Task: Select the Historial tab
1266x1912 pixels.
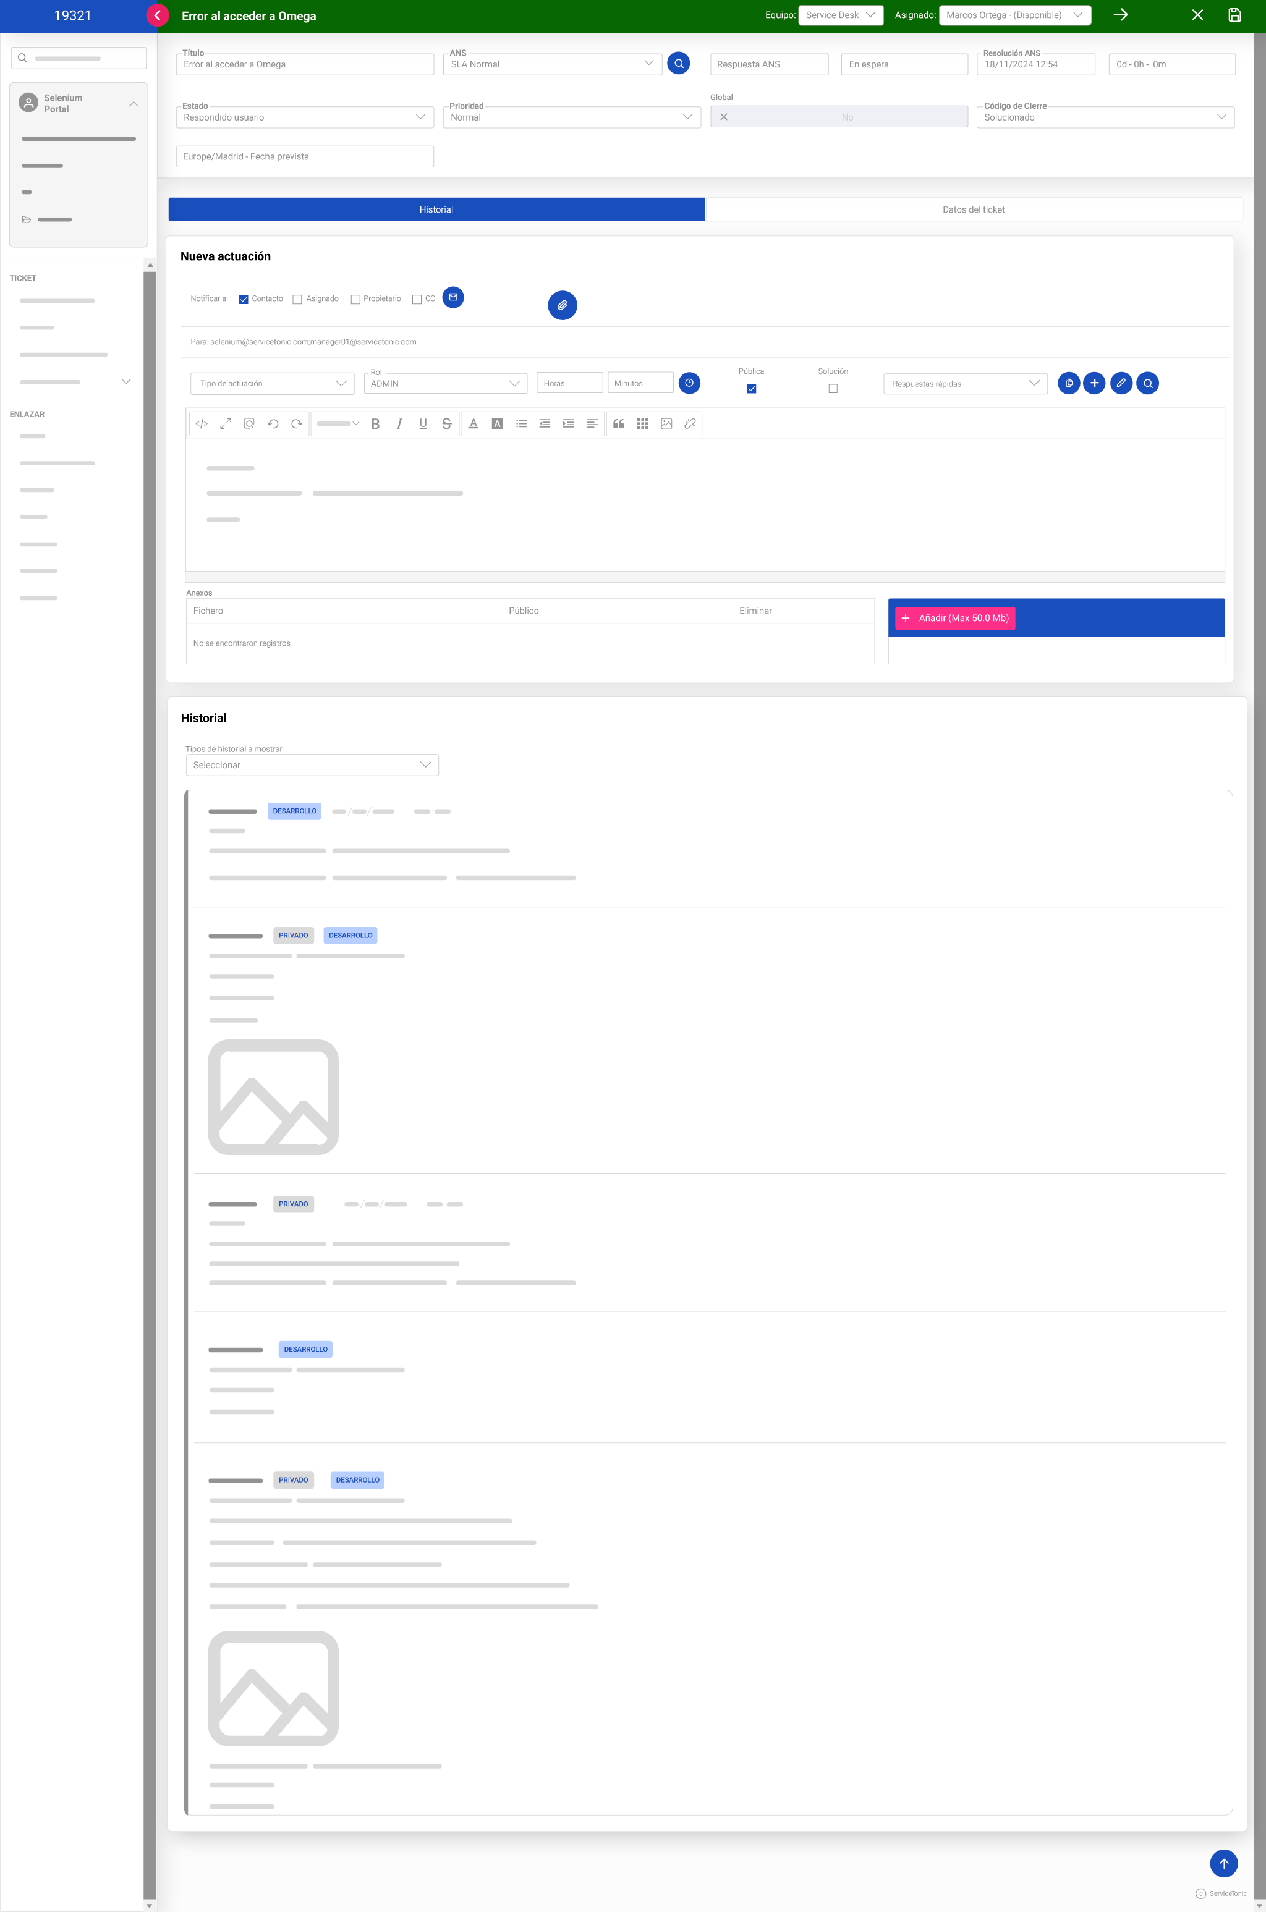Action: [x=435, y=209]
